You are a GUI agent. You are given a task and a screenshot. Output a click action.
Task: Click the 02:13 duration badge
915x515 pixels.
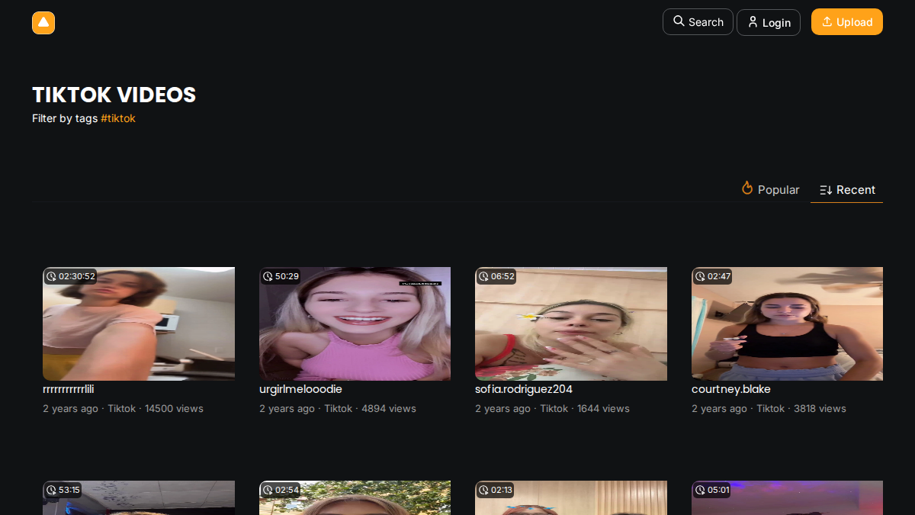pos(496,490)
